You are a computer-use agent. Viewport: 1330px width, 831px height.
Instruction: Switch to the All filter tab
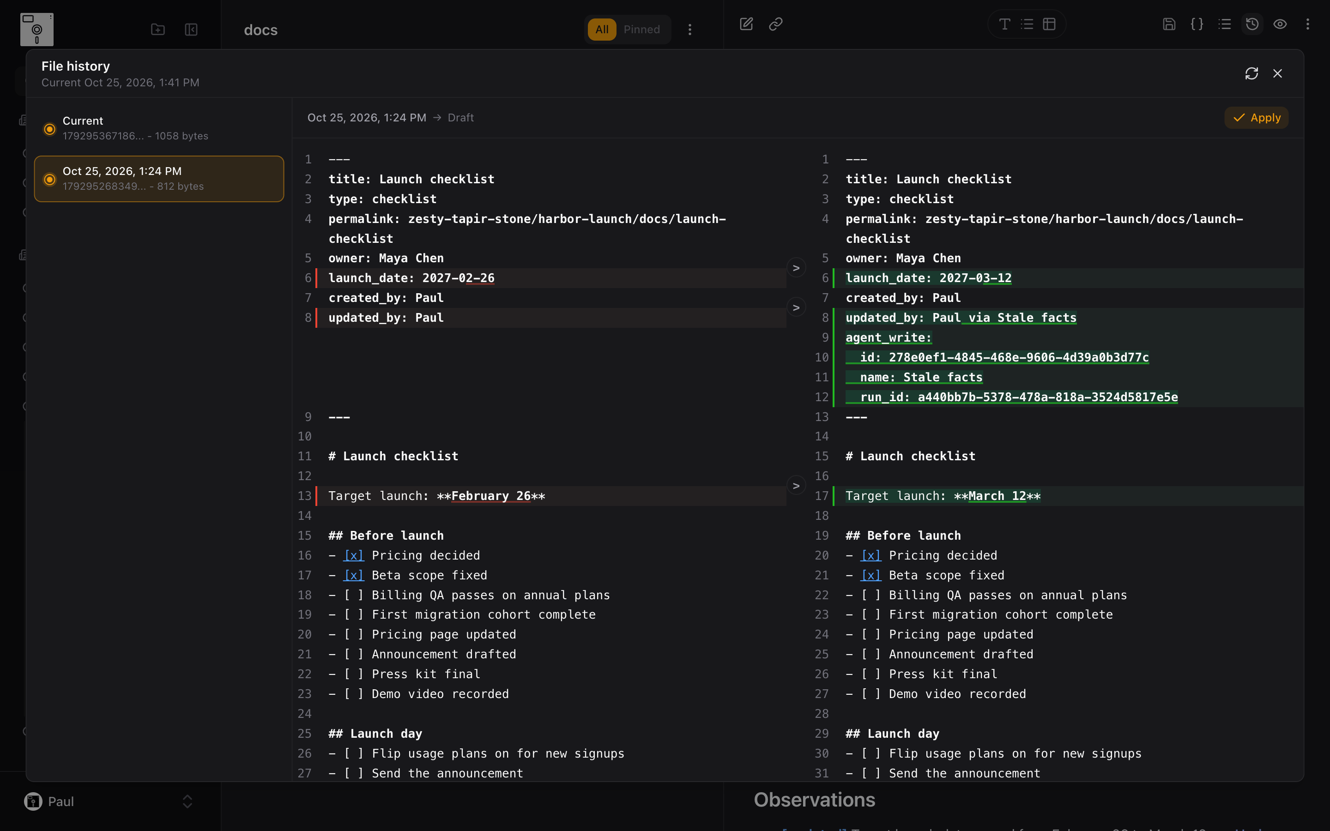(x=602, y=29)
